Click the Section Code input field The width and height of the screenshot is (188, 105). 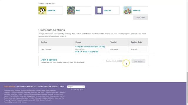click(x=116, y=61)
